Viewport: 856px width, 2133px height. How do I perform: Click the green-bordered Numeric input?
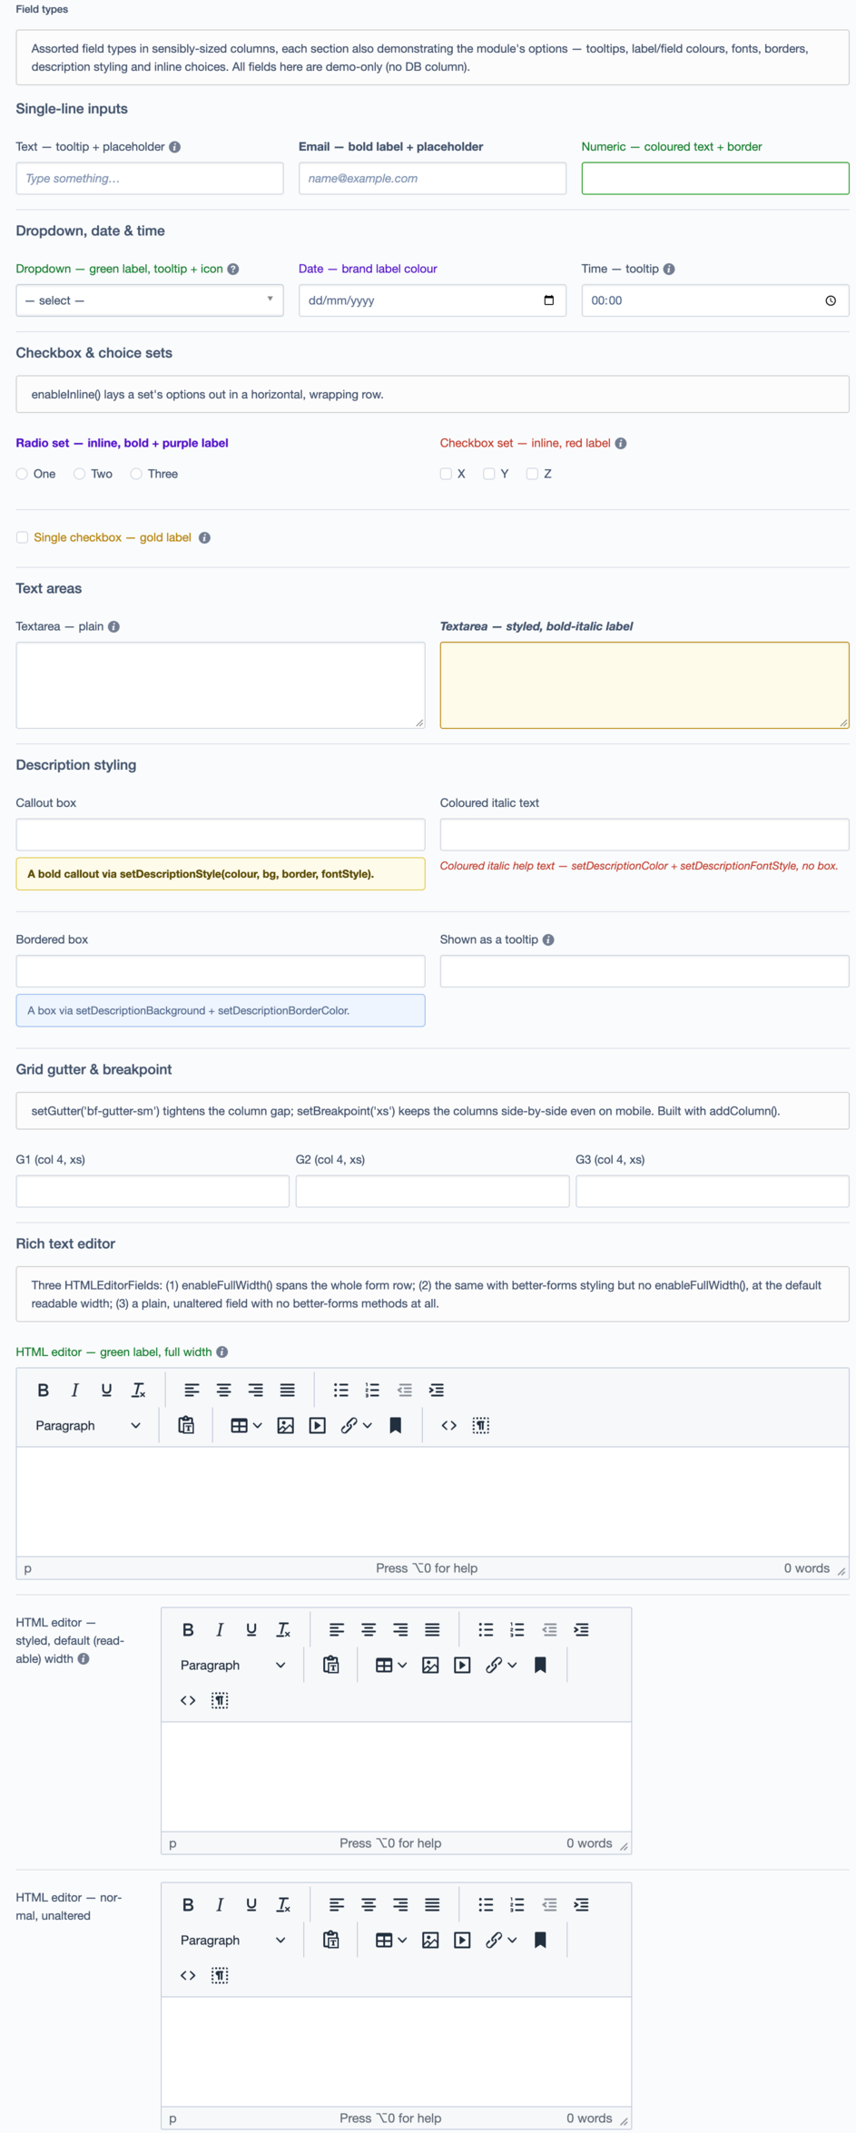(715, 178)
